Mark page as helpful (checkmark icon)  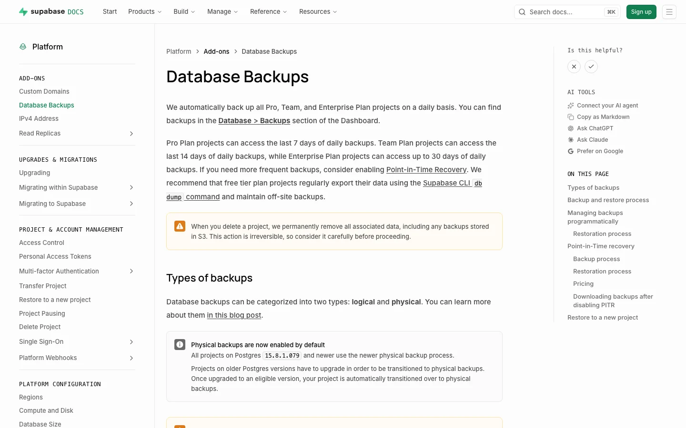[x=591, y=67]
